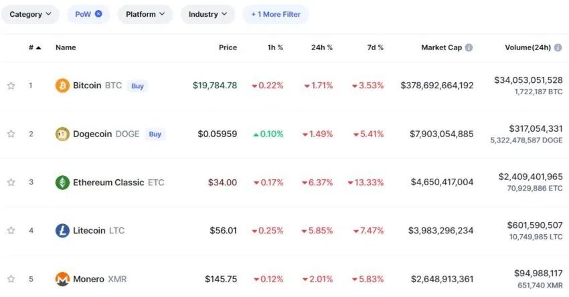
Task: Sort by the rank # column header
Action: (x=34, y=47)
